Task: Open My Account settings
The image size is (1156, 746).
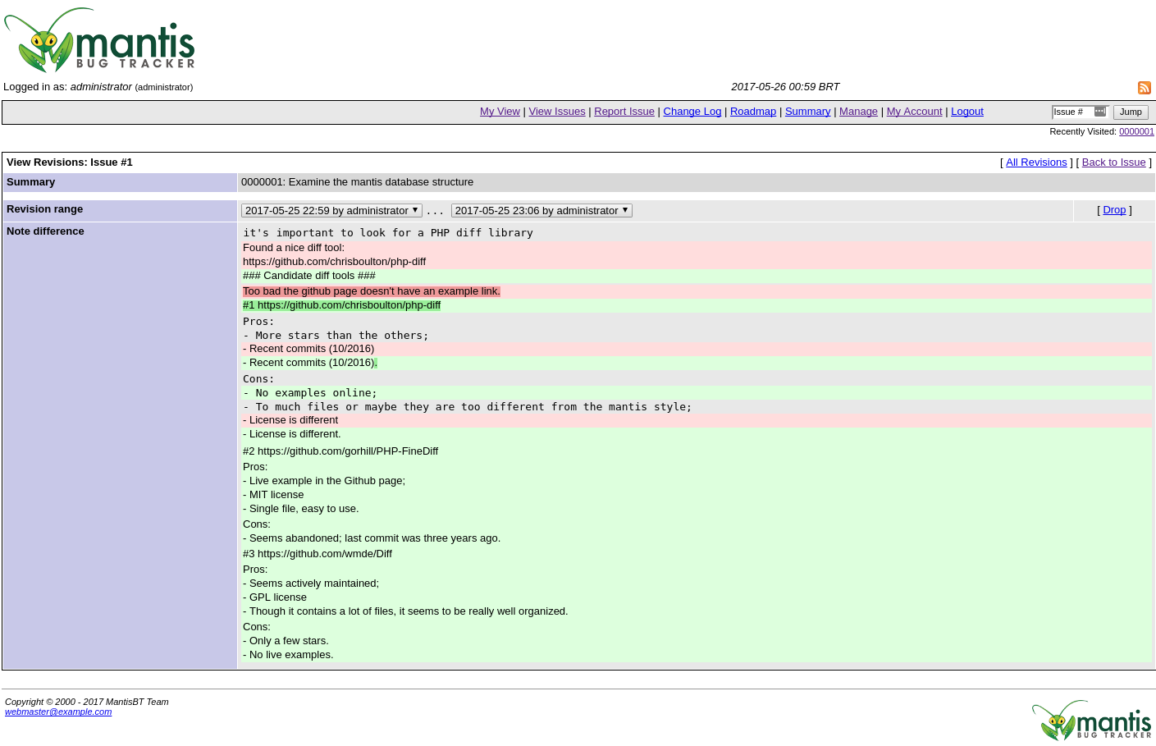Action: (914, 112)
